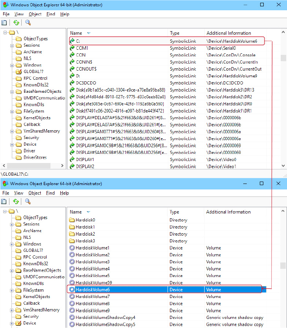Click the refresh icon in the upper window toolbar

16,22
